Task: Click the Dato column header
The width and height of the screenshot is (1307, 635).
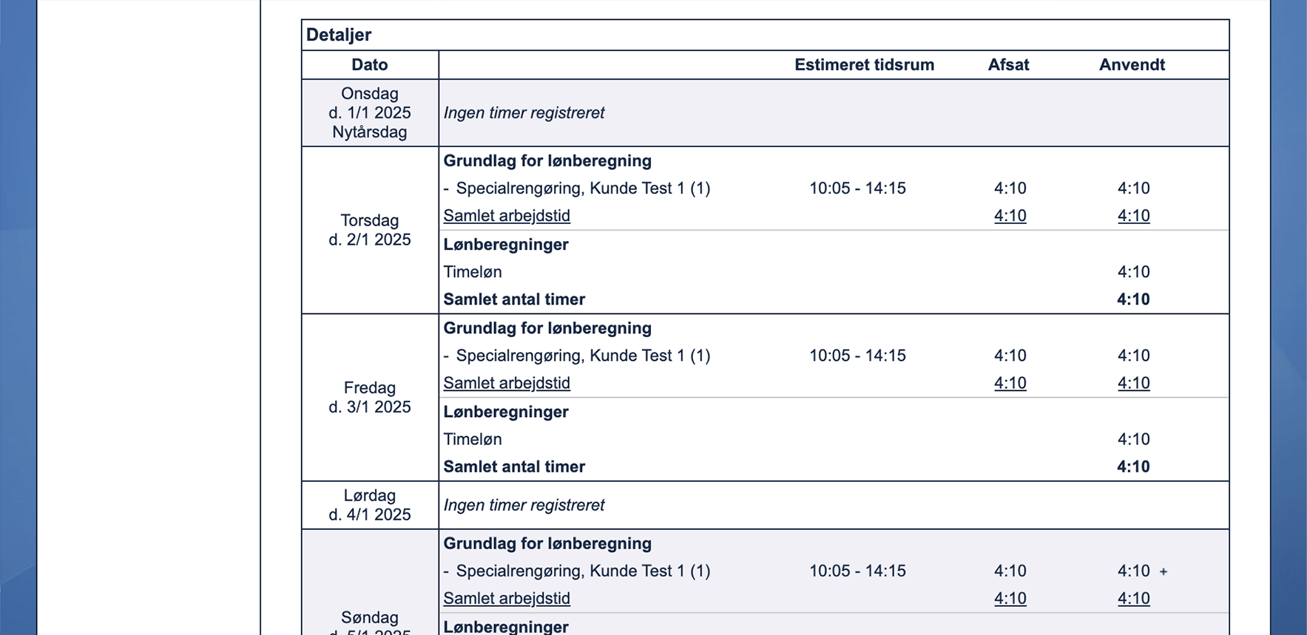Action: 370,65
